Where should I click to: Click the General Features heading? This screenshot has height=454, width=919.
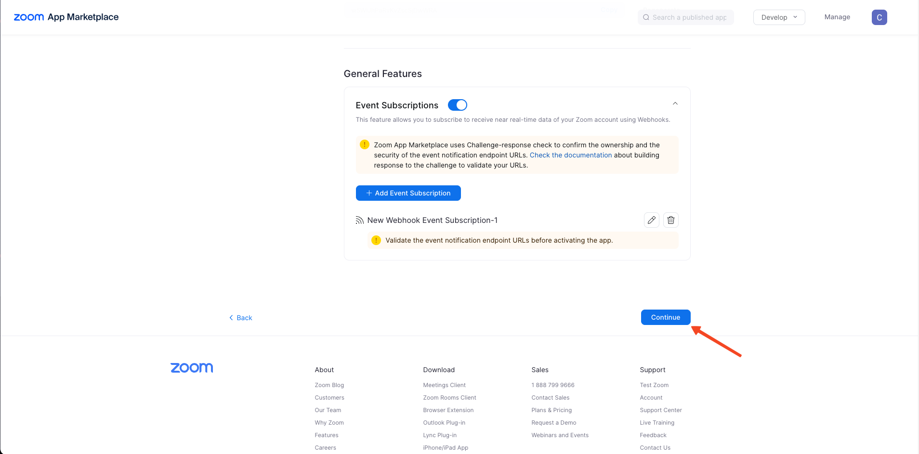[x=383, y=74]
